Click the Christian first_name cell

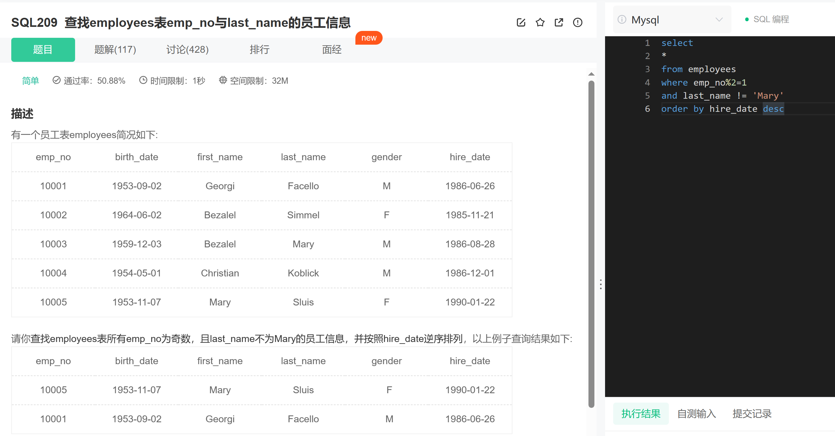(x=220, y=273)
